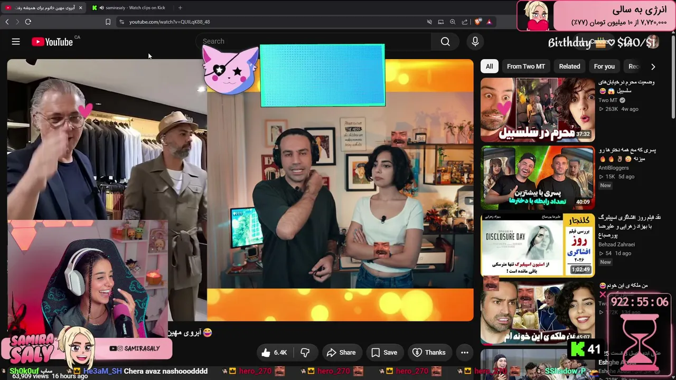The width and height of the screenshot is (676, 380).
Task: Open the YouTube hamburger guide menu
Action: (16, 42)
